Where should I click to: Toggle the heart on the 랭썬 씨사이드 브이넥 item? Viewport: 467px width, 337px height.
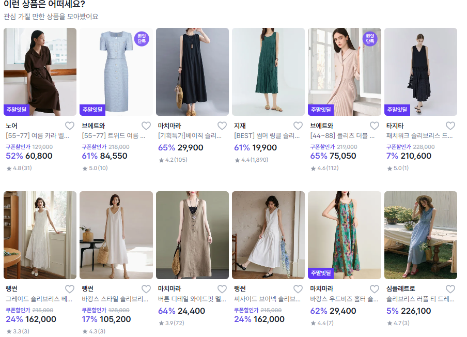click(298, 289)
